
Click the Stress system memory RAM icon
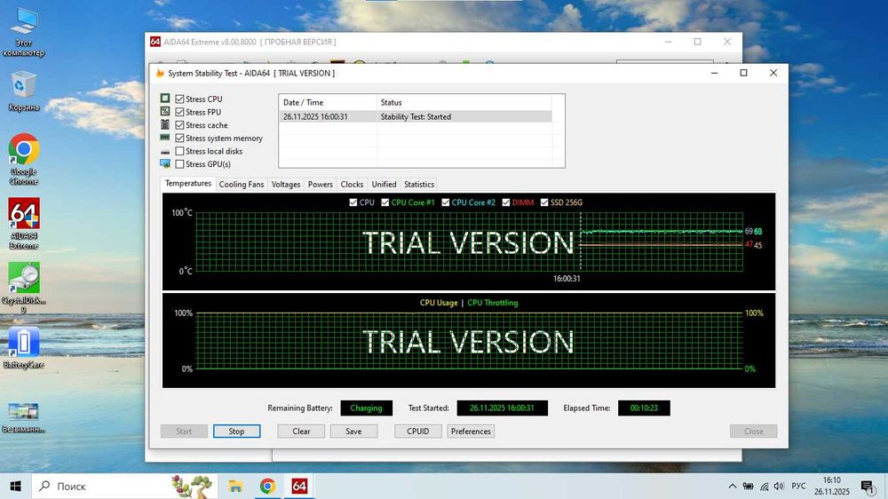[165, 138]
